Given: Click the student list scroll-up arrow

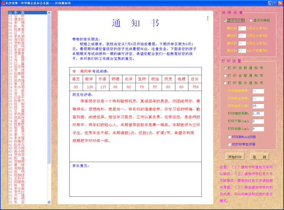Looking at the screenshot, I should coord(49,13).
